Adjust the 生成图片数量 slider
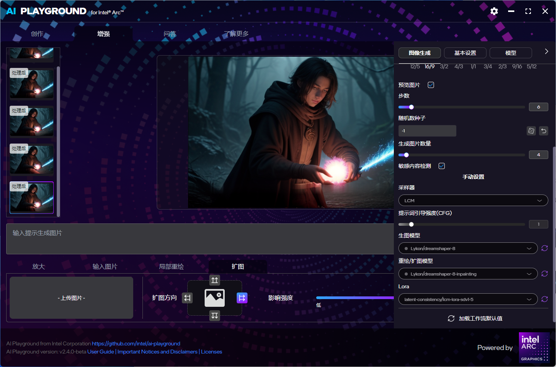This screenshot has height=367, width=556. click(461, 155)
